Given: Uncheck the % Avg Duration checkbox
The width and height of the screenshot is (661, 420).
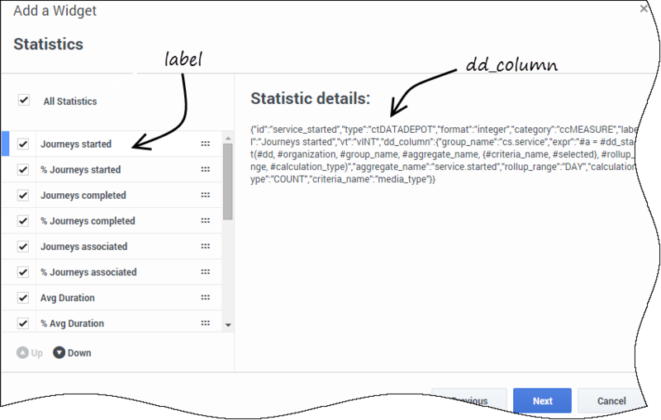Looking at the screenshot, I should click(23, 323).
